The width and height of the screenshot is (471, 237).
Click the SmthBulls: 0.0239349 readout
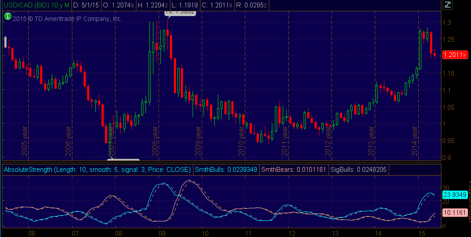pos(226,170)
